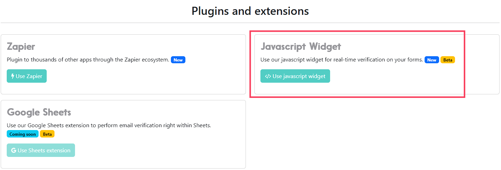
Task: Click the Javascript Widget card heading
Action: coord(301,46)
